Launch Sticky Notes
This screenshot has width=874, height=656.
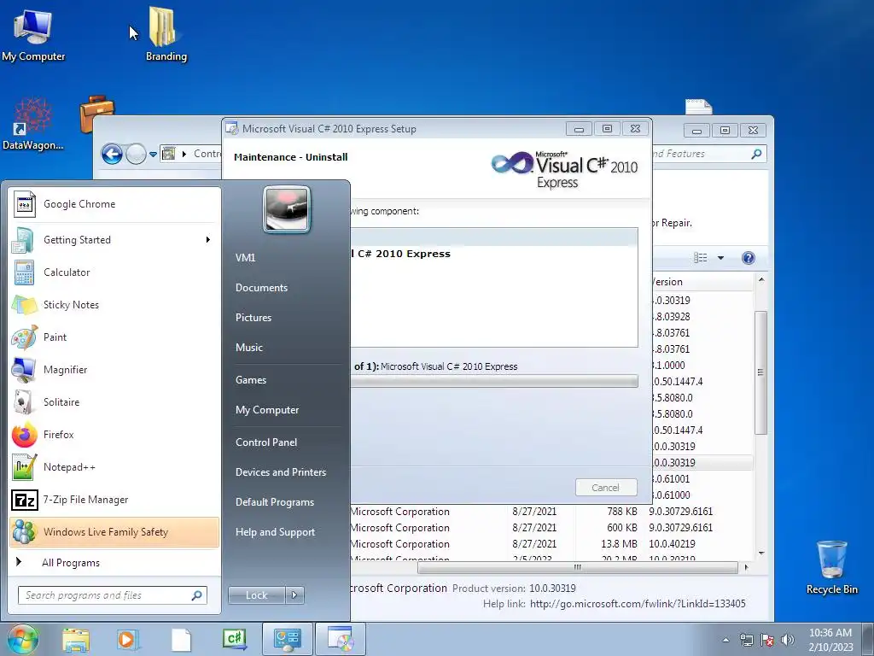coord(114,305)
